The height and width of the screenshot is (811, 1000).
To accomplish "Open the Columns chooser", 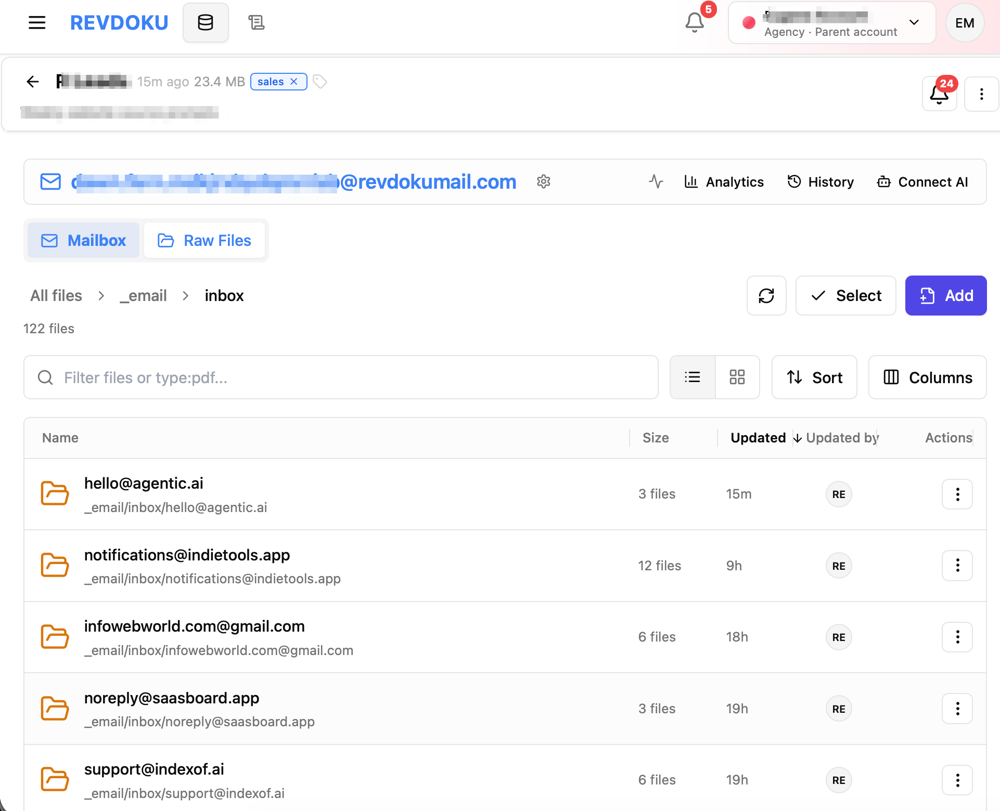I will click(x=928, y=377).
